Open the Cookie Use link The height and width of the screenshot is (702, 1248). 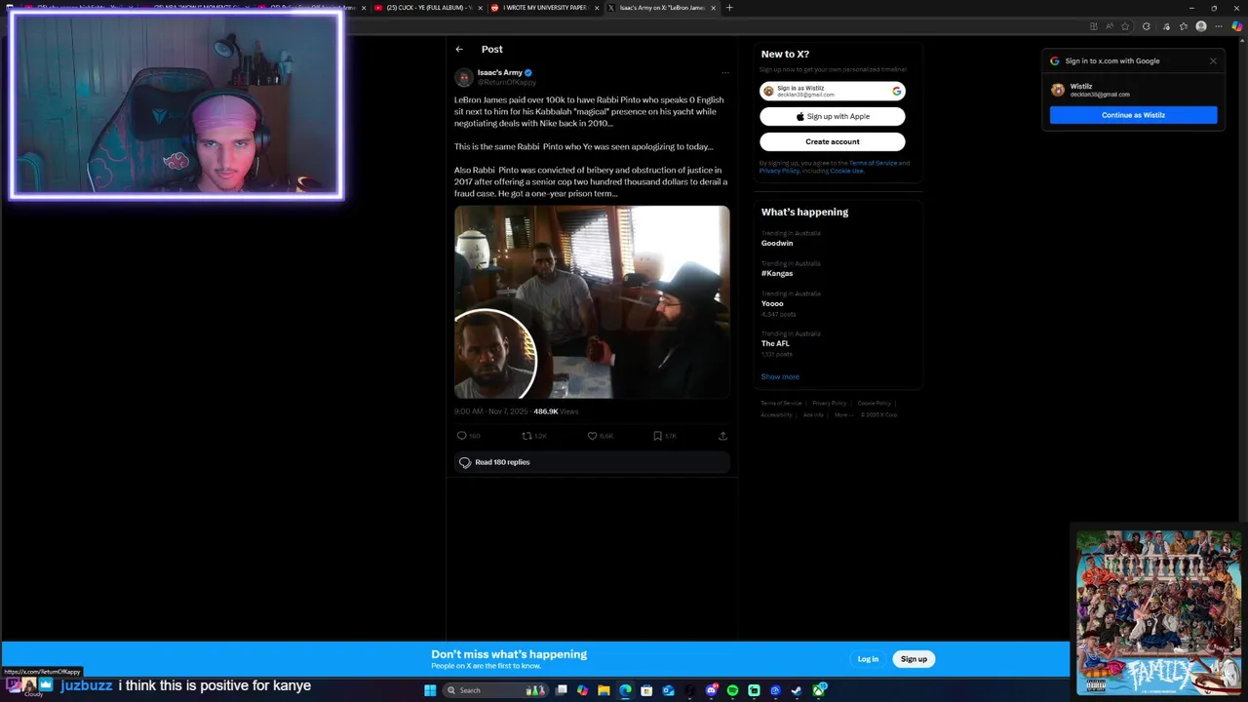[x=846, y=171]
